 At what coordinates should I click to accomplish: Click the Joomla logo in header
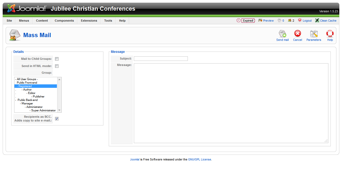(27, 9)
